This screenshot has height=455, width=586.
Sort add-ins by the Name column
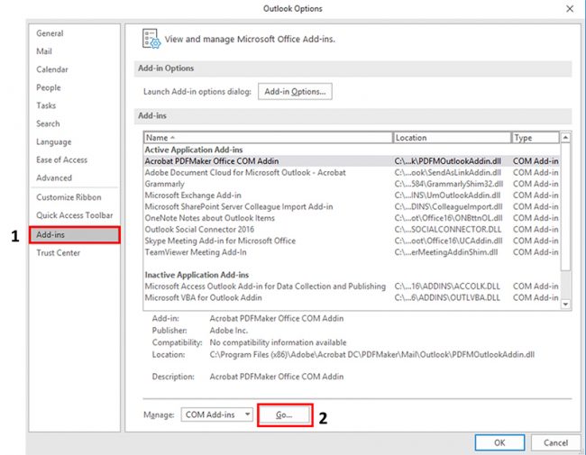(x=268, y=138)
